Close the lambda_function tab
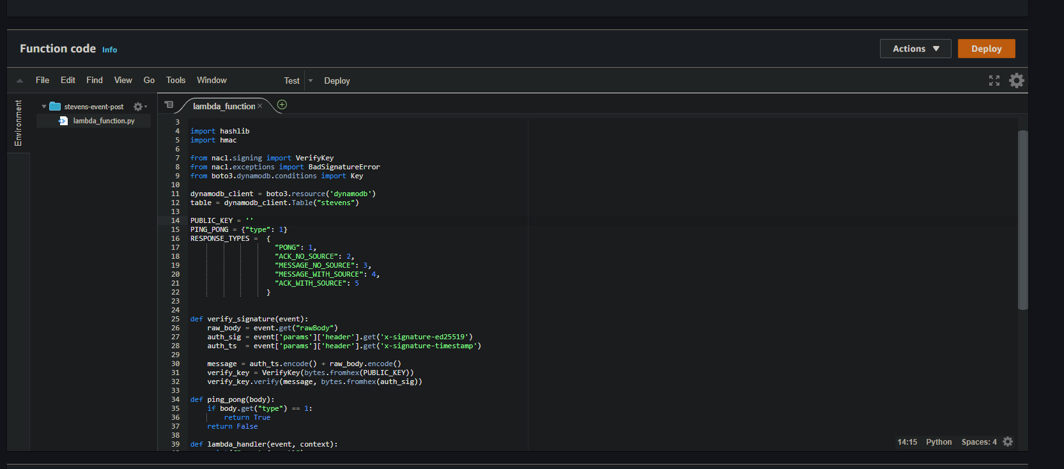 pyautogui.click(x=260, y=106)
